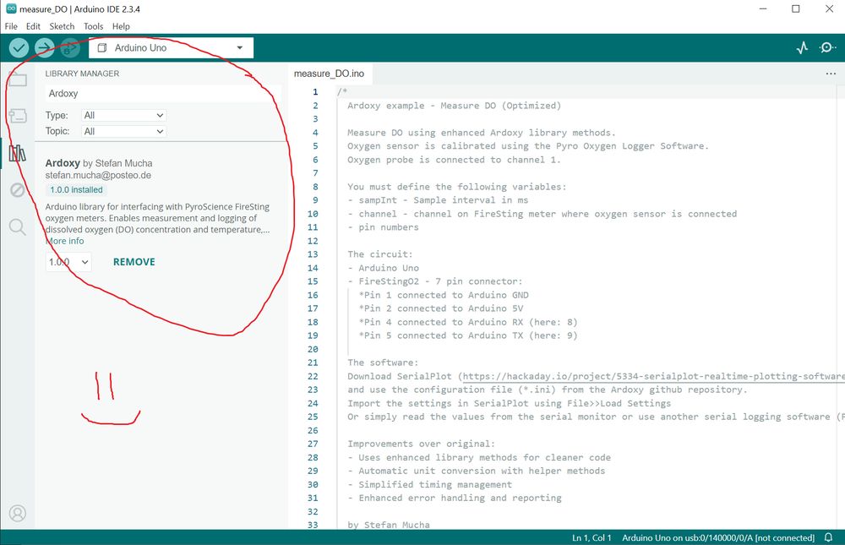The width and height of the screenshot is (845, 545).
Task: Open the 1.0.0 version selector dropdown
Action: (x=68, y=262)
